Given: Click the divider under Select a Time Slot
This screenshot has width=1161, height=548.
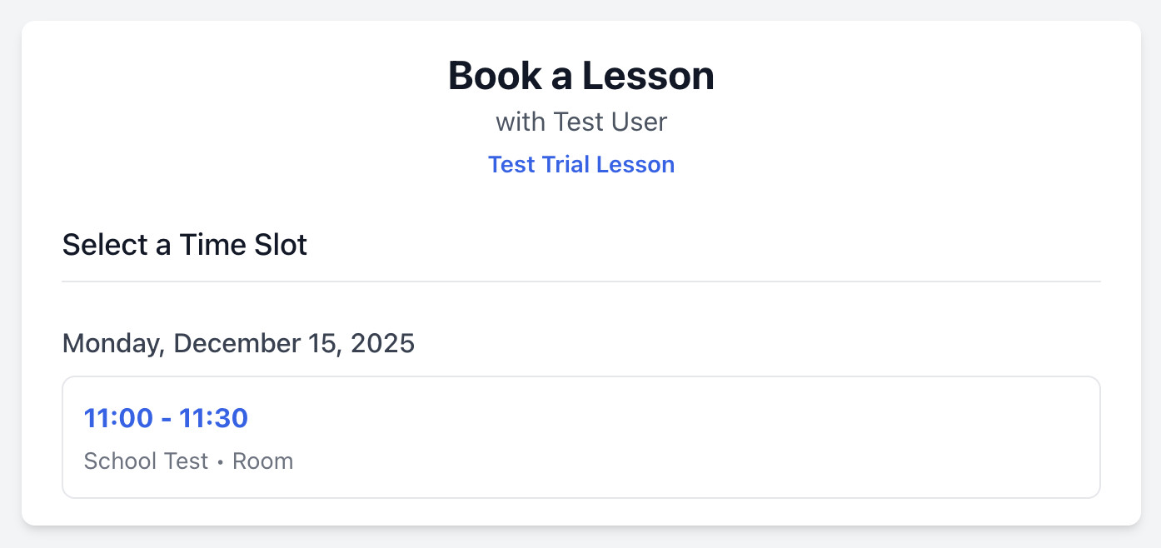Looking at the screenshot, I should point(581,281).
